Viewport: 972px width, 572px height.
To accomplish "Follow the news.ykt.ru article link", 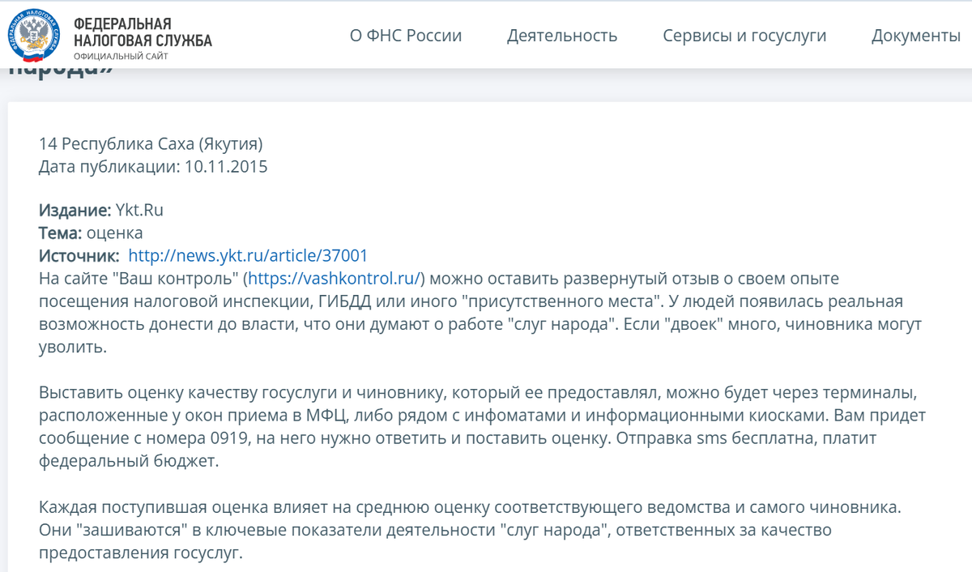I will pos(247,255).
